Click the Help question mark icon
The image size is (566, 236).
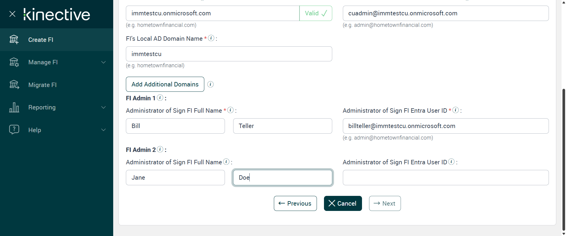click(x=14, y=130)
